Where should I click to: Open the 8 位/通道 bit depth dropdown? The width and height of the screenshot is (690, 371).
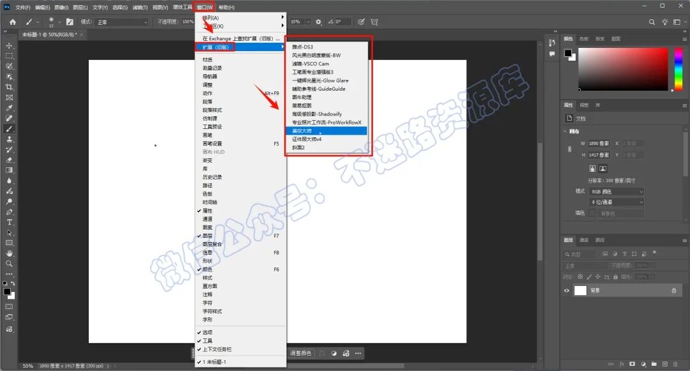(617, 202)
